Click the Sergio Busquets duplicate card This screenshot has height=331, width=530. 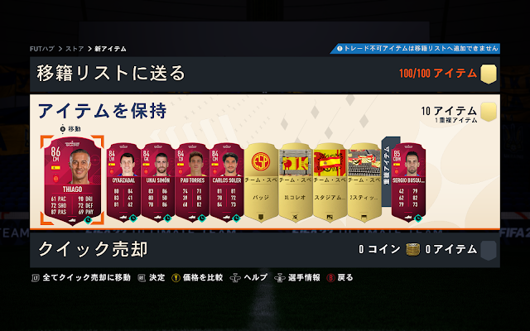click(x=408, y=182)
